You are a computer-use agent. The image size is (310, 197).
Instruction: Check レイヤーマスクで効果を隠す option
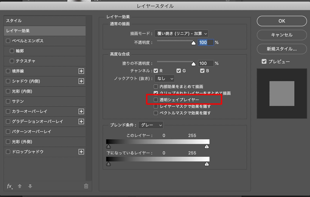[156, 107]
